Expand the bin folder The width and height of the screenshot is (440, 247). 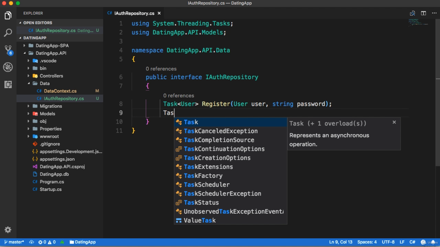tap(60, 68)
